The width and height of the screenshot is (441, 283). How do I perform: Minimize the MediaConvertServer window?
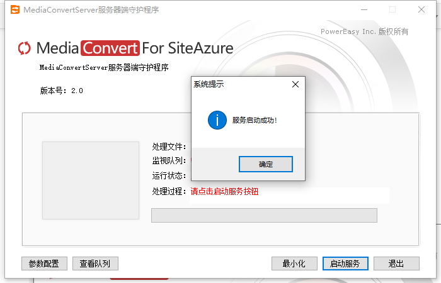click(x=364, y=10)
